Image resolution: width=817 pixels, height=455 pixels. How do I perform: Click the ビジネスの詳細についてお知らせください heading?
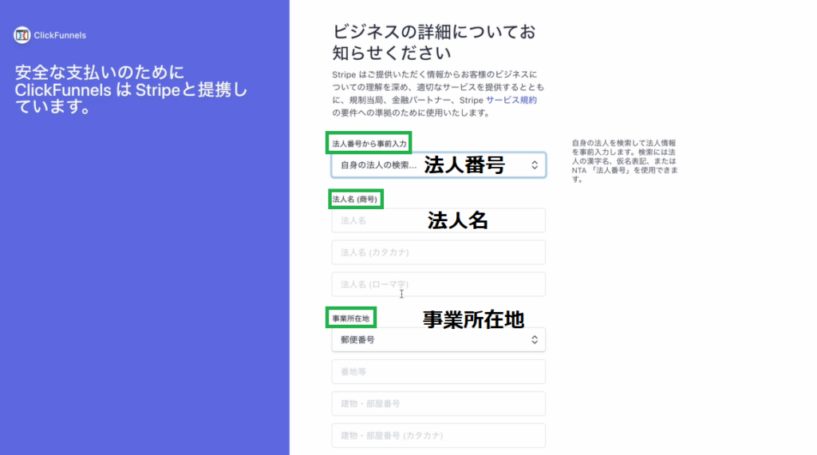tap(435, 42)
